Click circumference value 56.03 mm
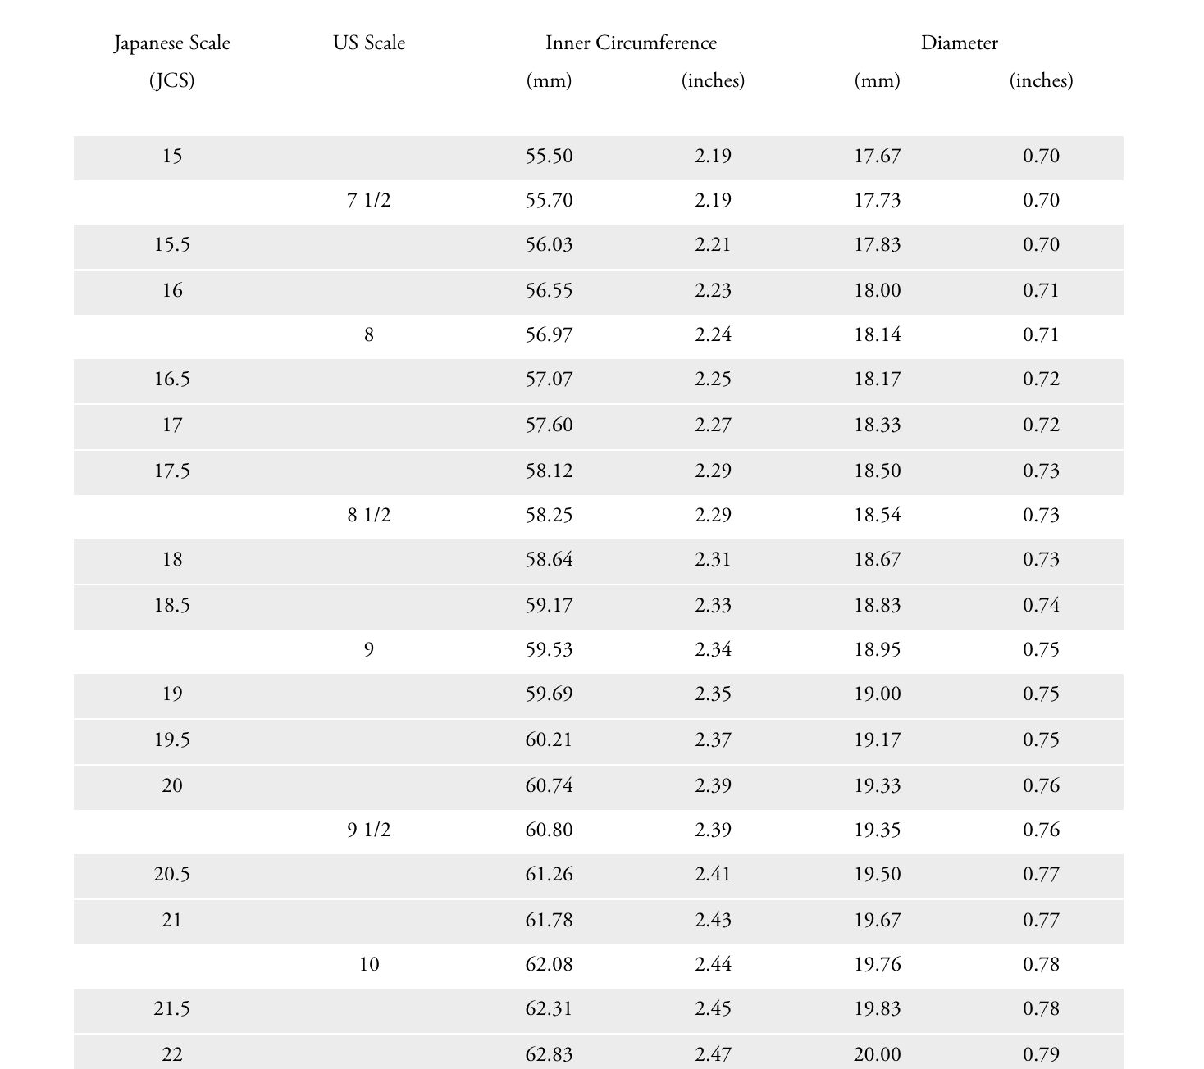Viewport: 1204px width, 1069px height. (549, 245)
